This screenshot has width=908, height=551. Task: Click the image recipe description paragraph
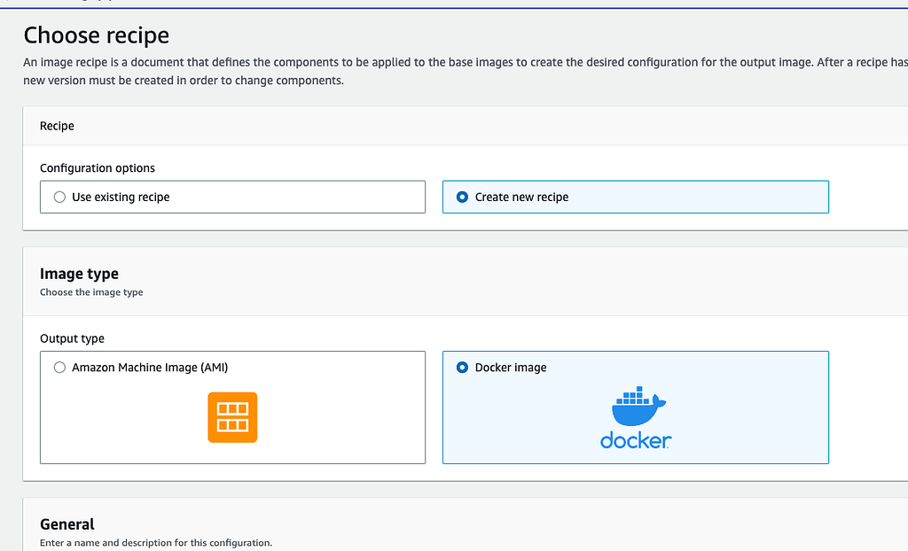(443, 64)
